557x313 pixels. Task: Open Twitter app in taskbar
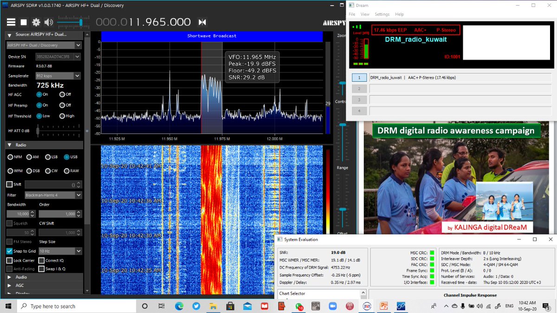pos(196,306)
